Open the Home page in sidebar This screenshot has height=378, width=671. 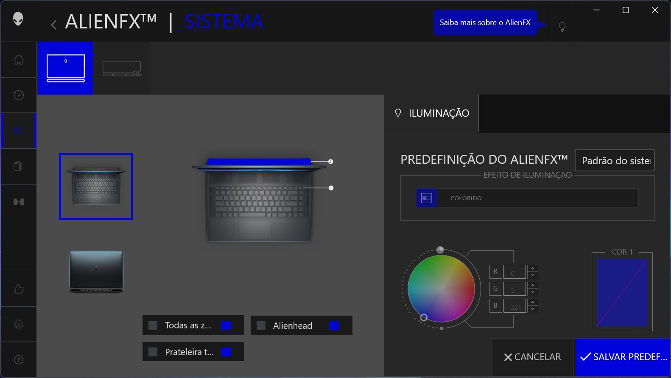[19, 60]
